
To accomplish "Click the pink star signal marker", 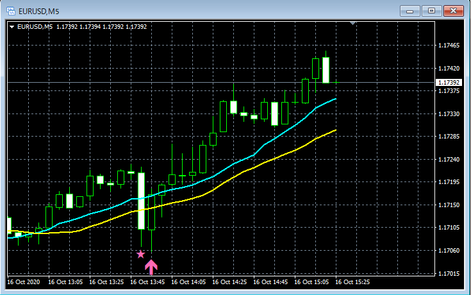I will [140, 255].
